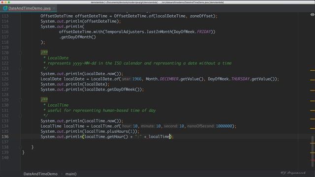Select the DateAndTimeDemo.java editor tab
This screenshot has width=315, height=177.
click(x=29, y=8)
